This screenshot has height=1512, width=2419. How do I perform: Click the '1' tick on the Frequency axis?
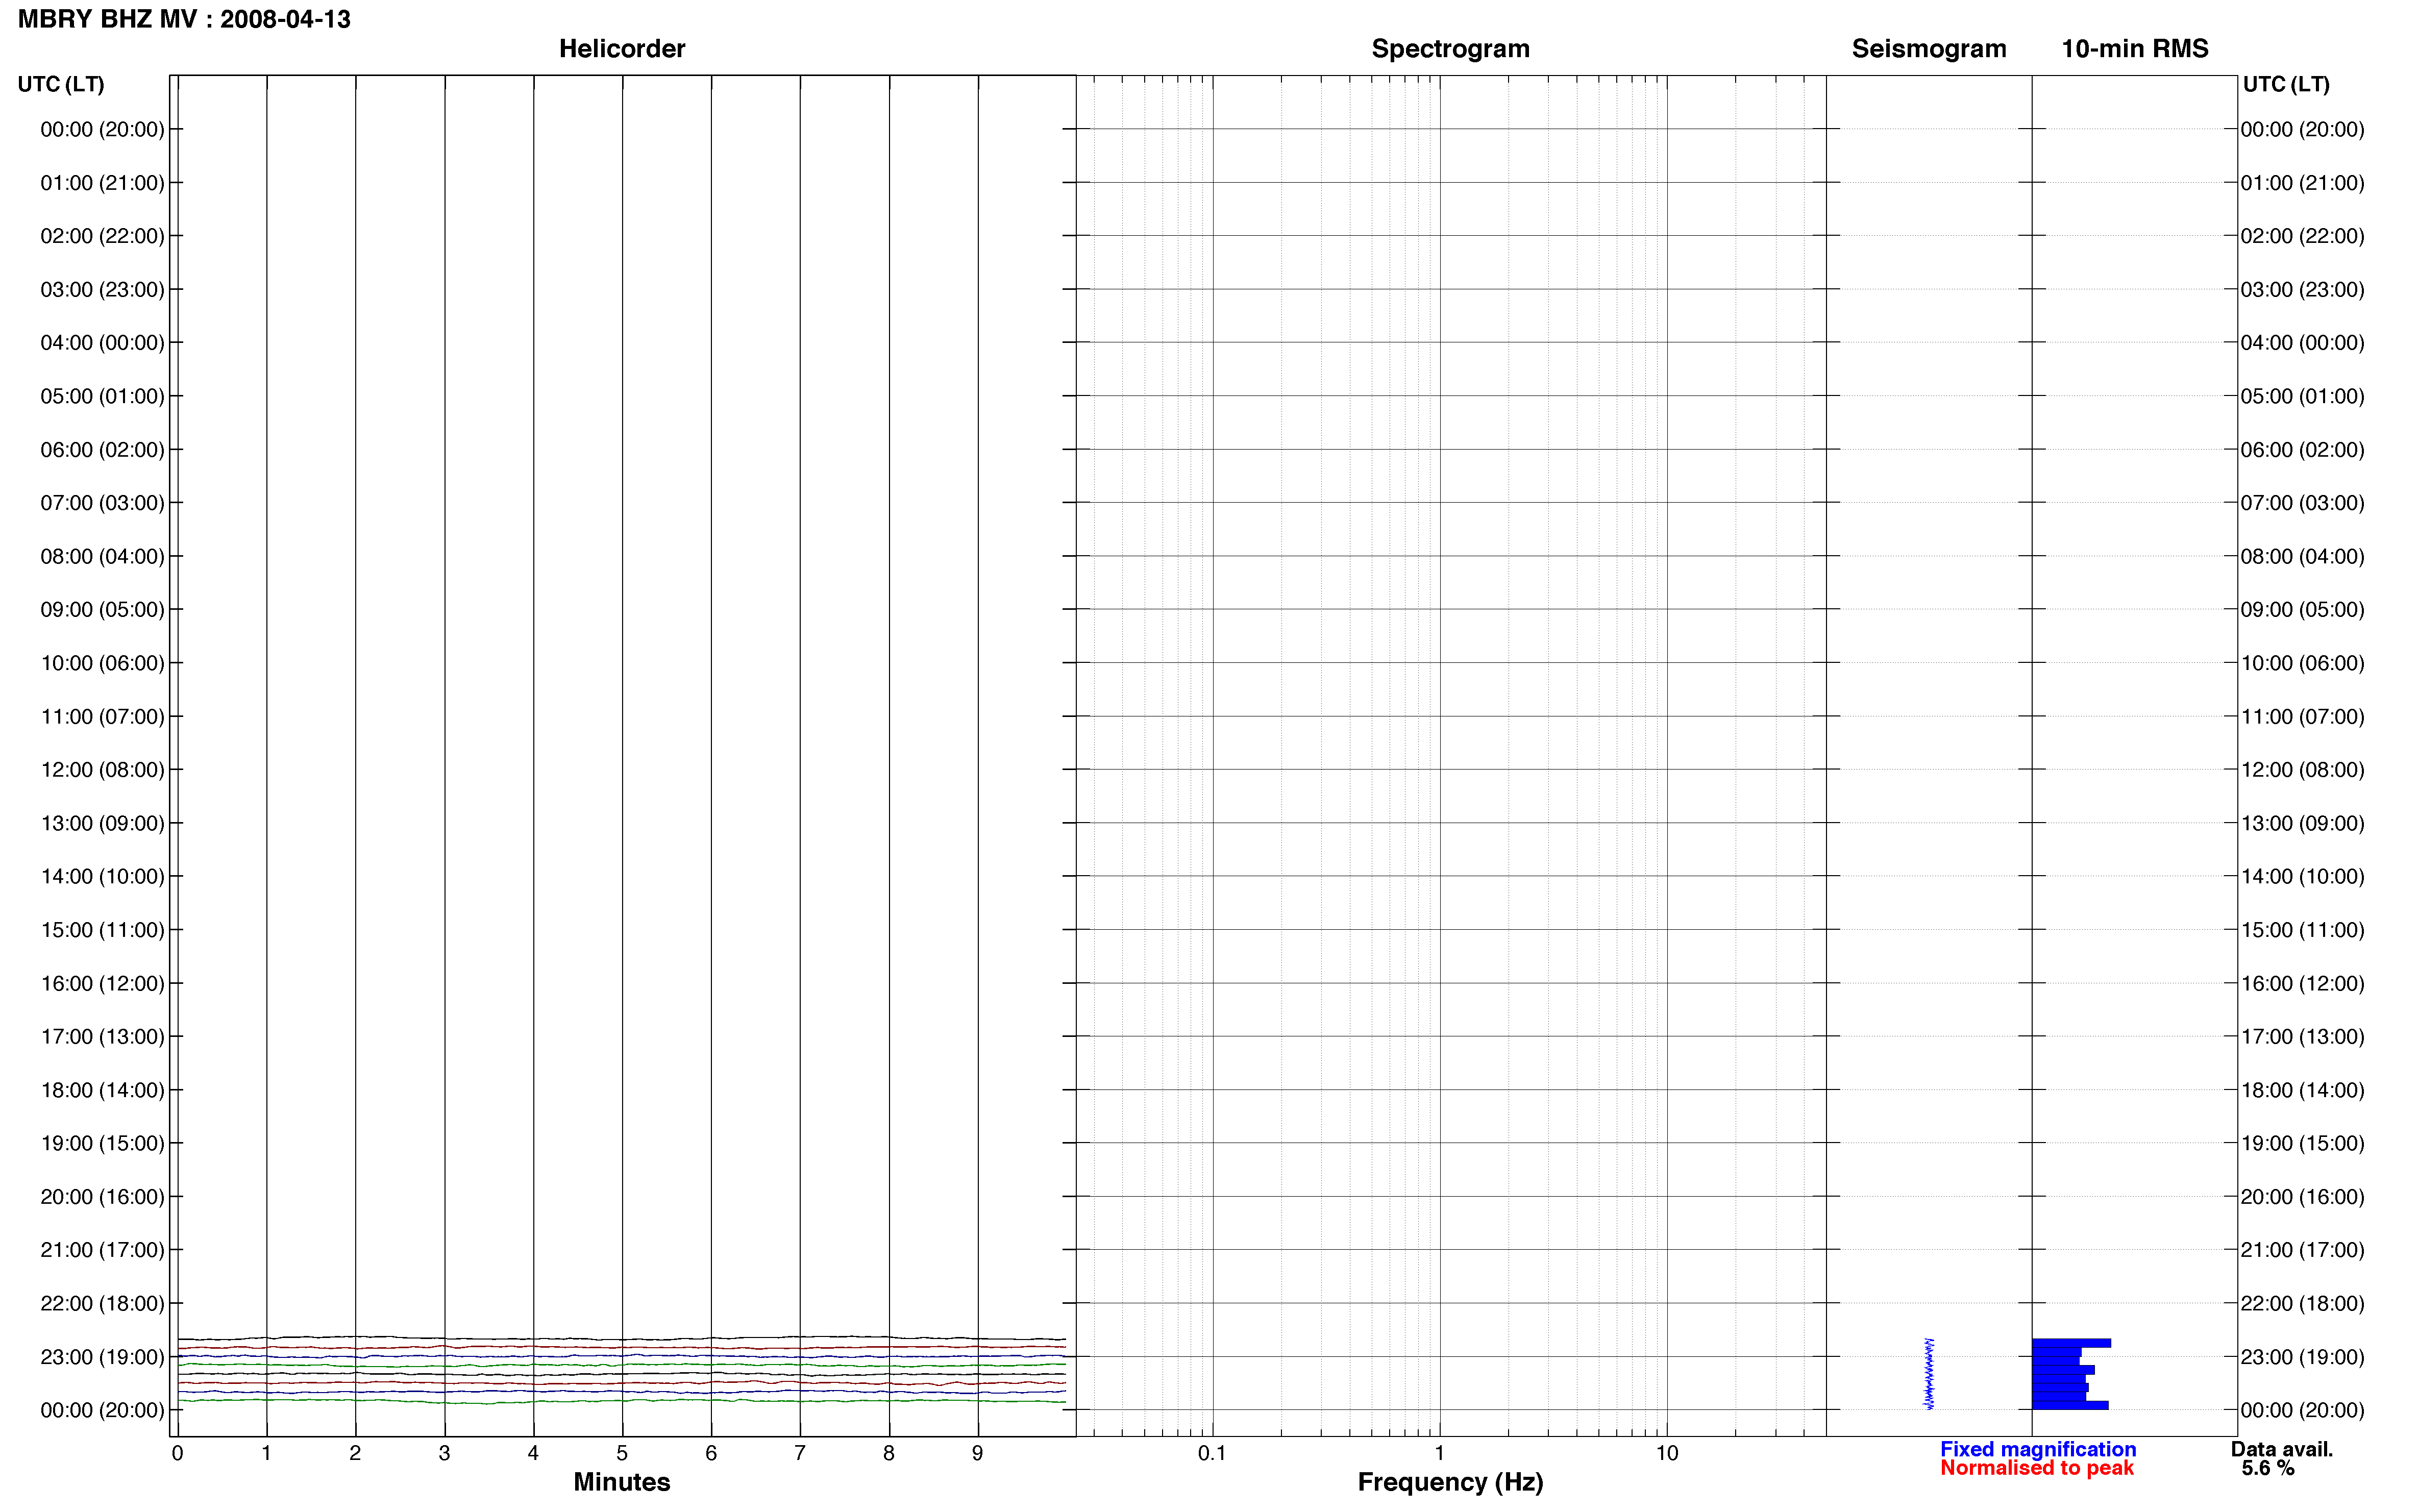pos(1439,1453)
